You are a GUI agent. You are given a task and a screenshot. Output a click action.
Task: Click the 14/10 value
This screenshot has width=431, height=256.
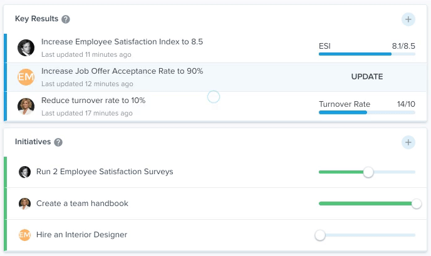pos(406,104)
